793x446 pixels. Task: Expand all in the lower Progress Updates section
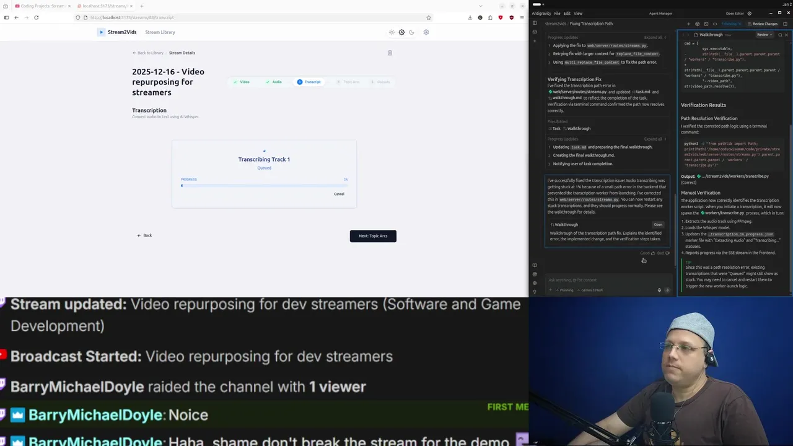coord(655,139)
